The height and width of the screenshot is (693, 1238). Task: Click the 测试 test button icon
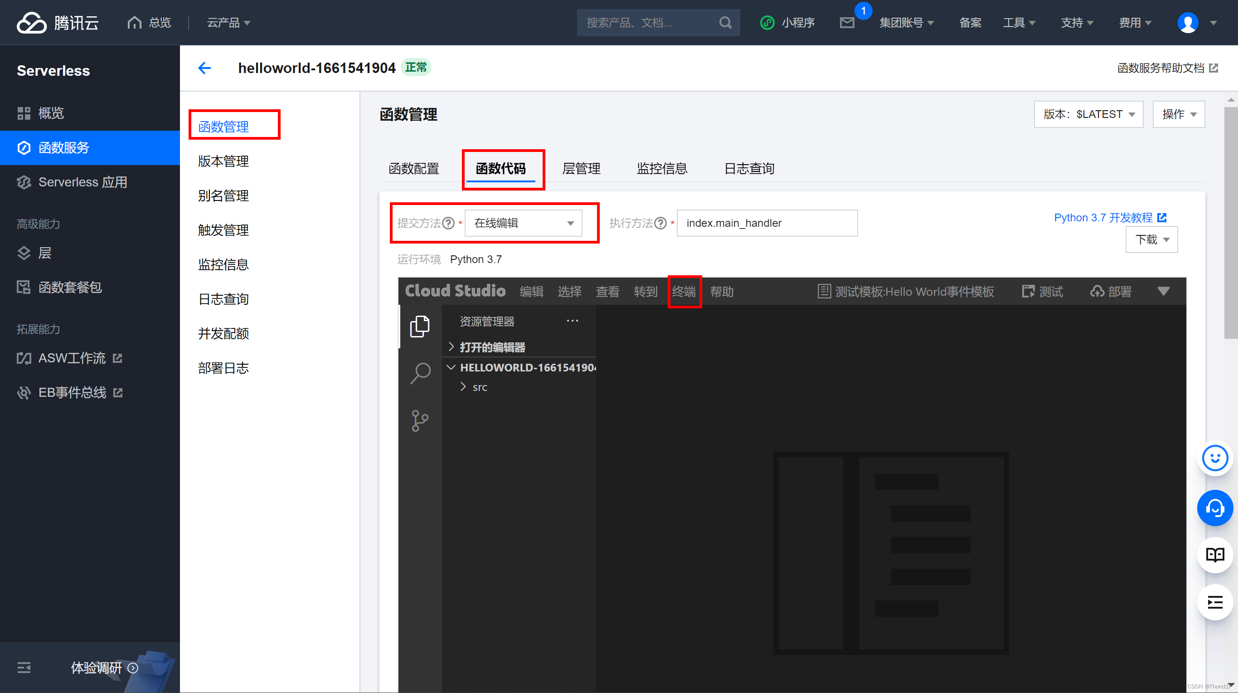[x=1029, y=291]
